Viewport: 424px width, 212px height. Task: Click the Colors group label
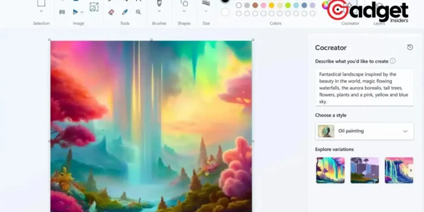tap(275, 24)
